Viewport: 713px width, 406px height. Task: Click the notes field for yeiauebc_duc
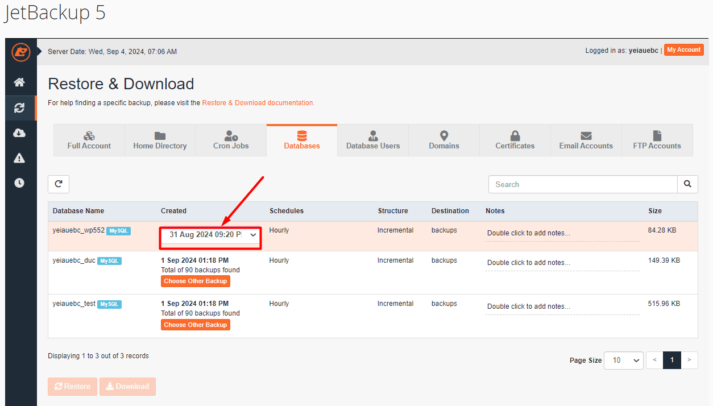[562, 263]
